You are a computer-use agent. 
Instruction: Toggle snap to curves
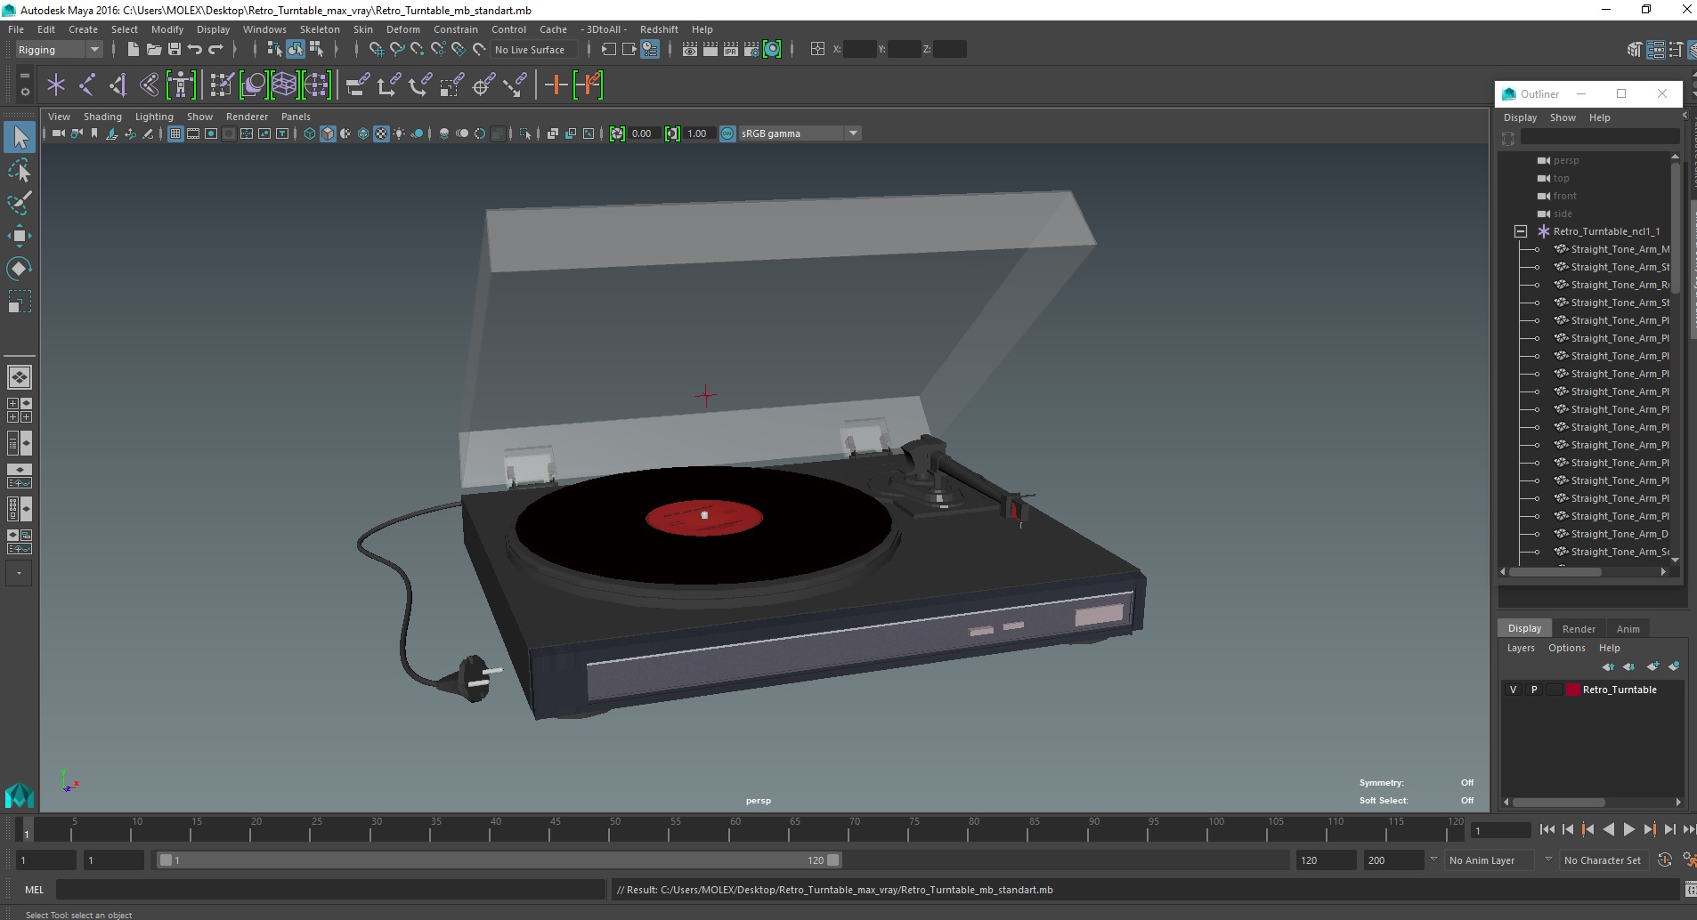click(x=397, y=50)
